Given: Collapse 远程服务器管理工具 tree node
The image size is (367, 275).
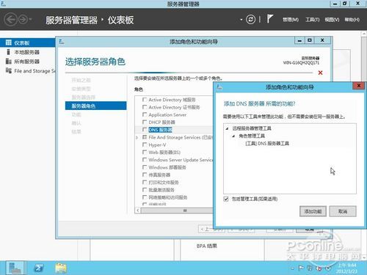Looking at the screenshot, I should pyautogui.click(x=228, y=128).
